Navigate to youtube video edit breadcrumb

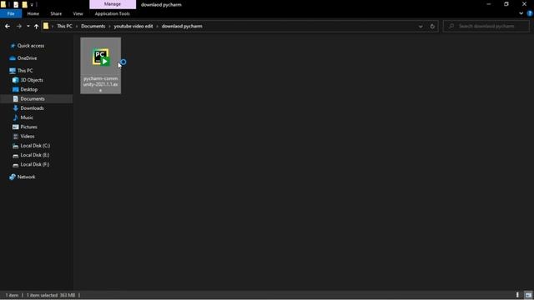[133, 26]
